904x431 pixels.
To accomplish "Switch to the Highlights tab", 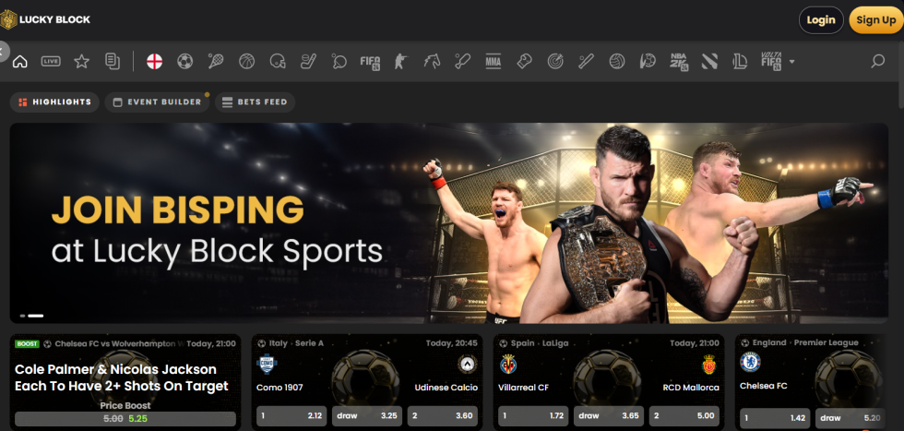I will click(x=55, y=102).
